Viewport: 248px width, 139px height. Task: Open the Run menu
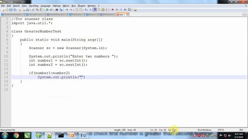tap(74, 6)
